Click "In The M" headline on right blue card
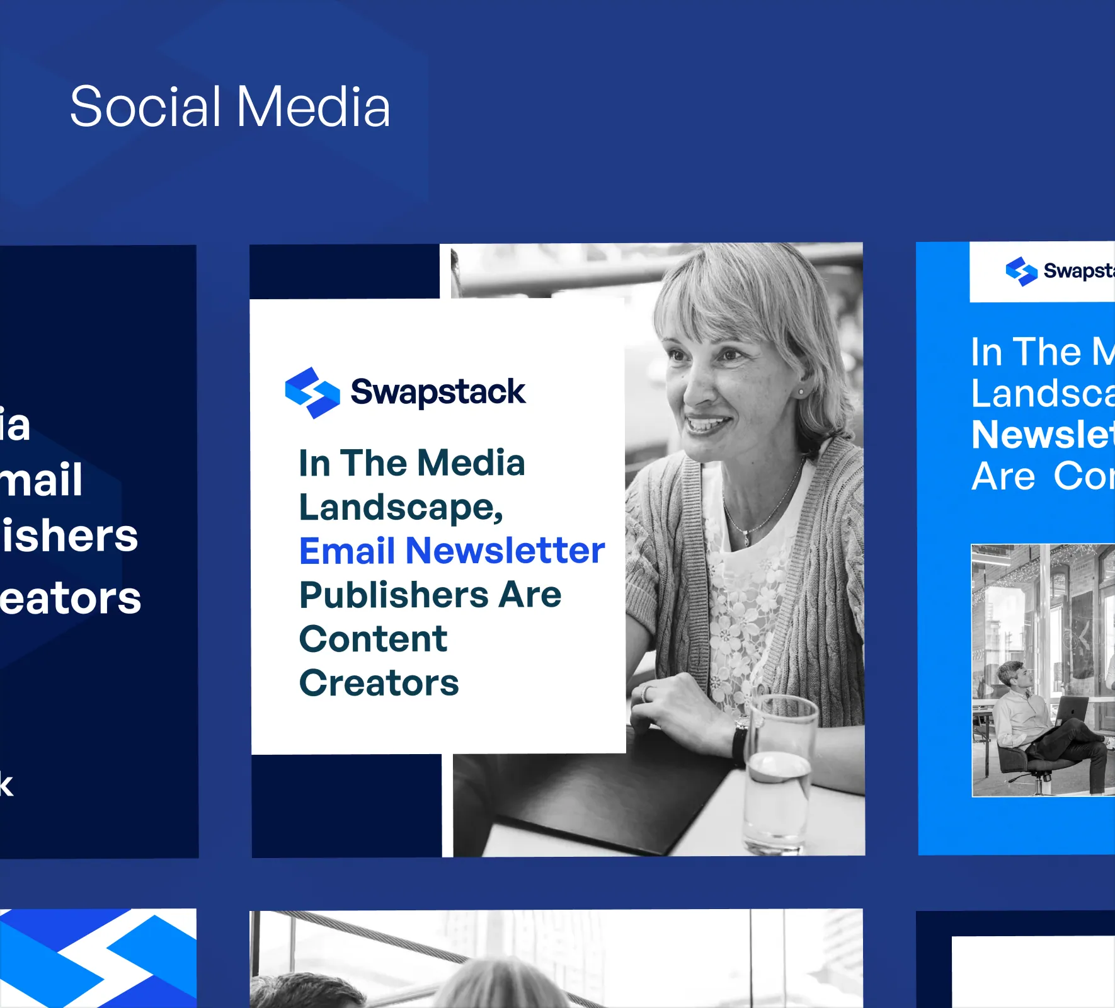 point(1043,352)
